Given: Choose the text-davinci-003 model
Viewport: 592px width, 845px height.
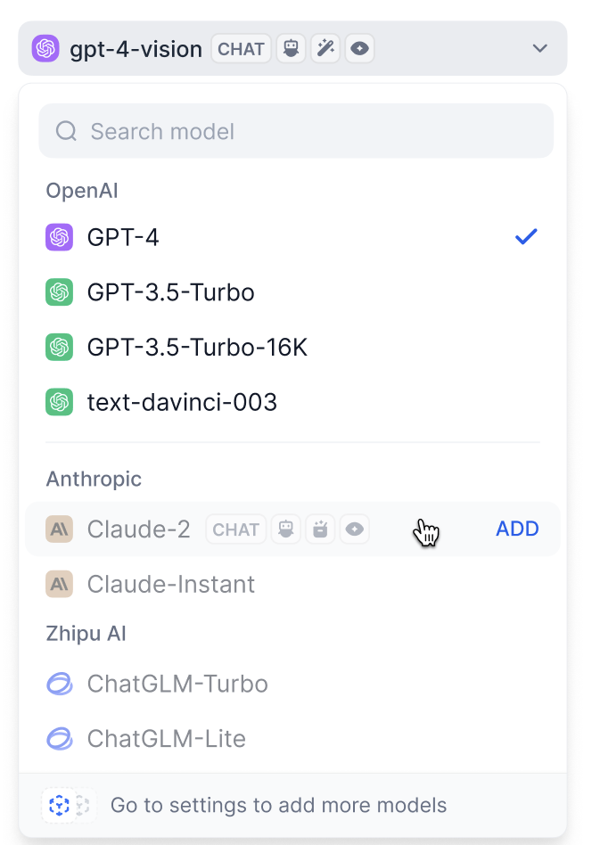Looking at the screenshot, I should click(182, 402).
